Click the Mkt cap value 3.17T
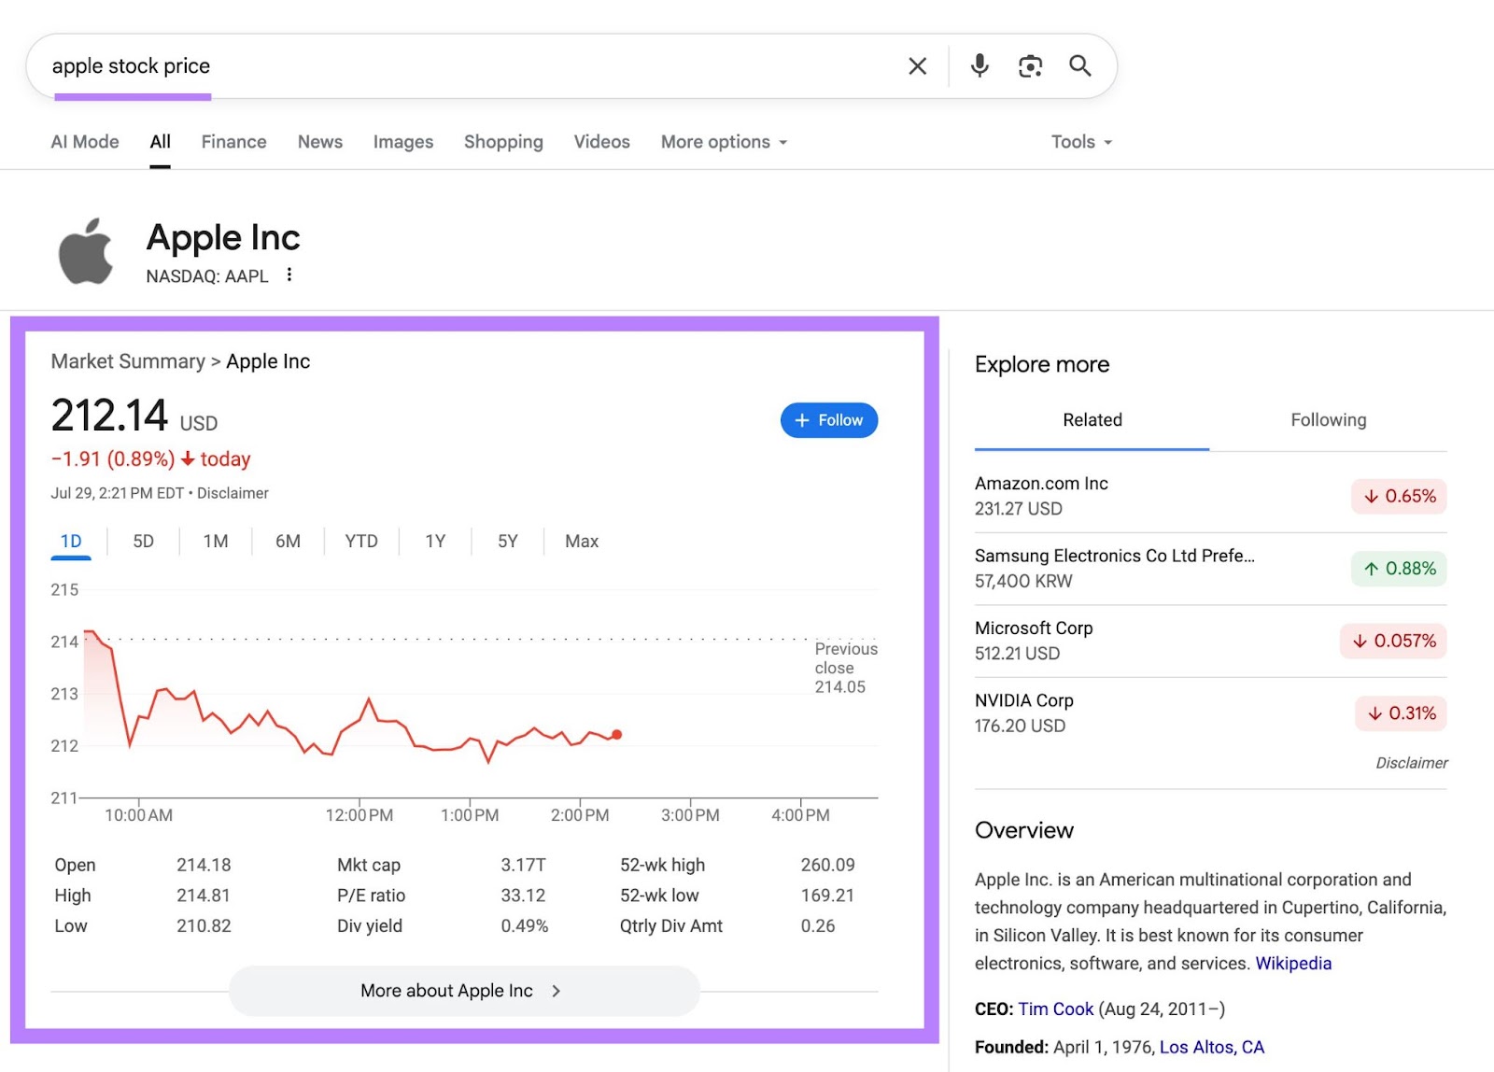 click(x=523, y=866)
